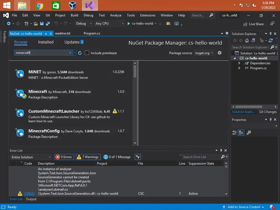280x210 pixels.
Task: Expand the Dependencies tree node
Action: pyautogui.click(x=240, y=63)
